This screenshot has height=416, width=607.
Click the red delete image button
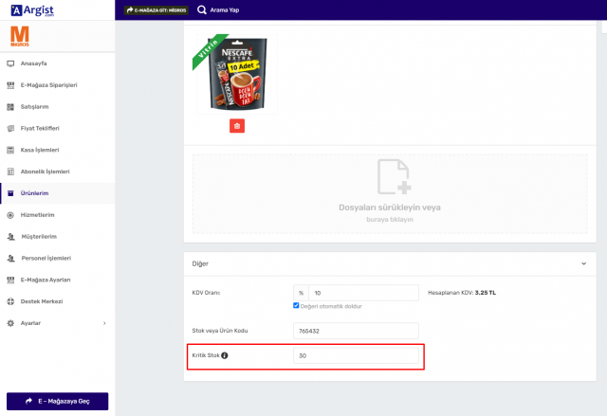coord(237,126)
